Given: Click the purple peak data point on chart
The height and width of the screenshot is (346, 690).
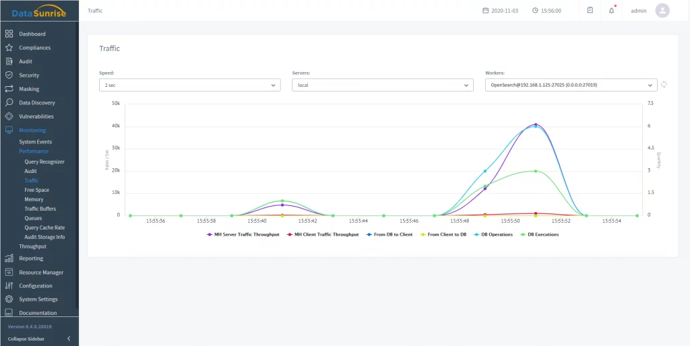Looking at the screenshot, I should (536, 125).
